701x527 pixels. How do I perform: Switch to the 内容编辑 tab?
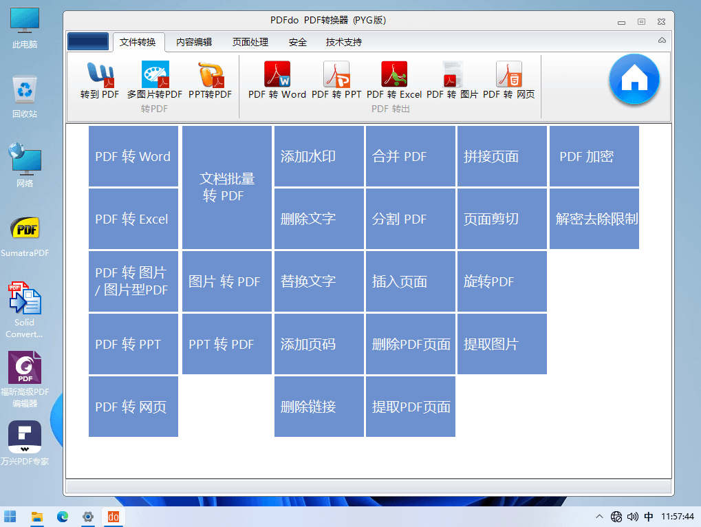193,42
